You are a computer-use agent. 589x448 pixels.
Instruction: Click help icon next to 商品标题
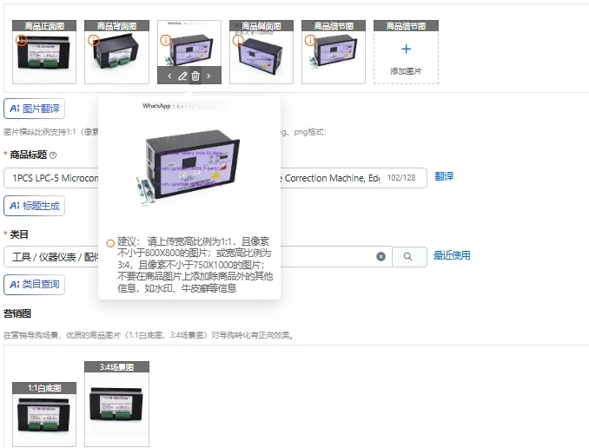[x=53, y=155]
